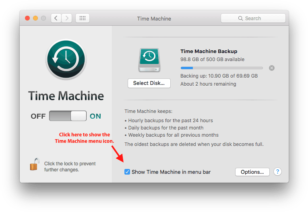Screen dimensions: 308x212
Task: Show all preferences with the grid icon
Action: click(83, 18)
